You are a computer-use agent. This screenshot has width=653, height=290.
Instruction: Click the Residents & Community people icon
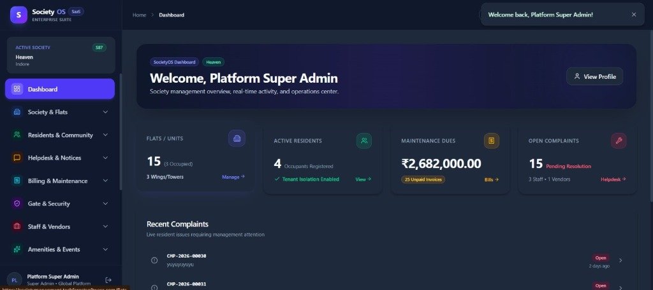point(17,135)
